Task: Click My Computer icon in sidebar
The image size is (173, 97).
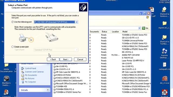Action: 23,82
